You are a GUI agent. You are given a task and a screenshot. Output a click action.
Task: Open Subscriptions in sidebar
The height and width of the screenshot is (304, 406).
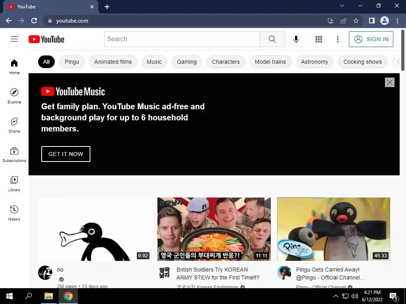pyautogui.click(x=14, y=155)
